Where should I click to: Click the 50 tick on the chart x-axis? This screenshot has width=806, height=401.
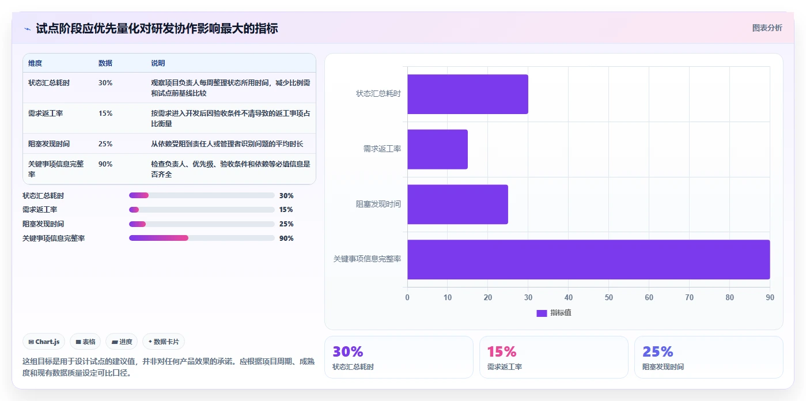click(x=609, y=298)
